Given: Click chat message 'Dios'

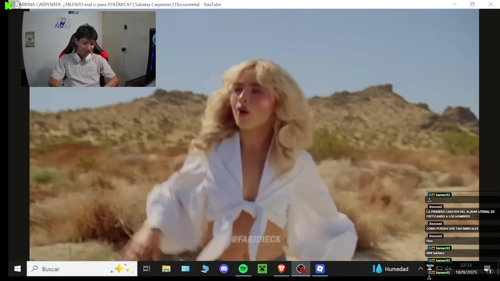Looking at the screenshot, I should pyautogui.click(x=430, y=241).
